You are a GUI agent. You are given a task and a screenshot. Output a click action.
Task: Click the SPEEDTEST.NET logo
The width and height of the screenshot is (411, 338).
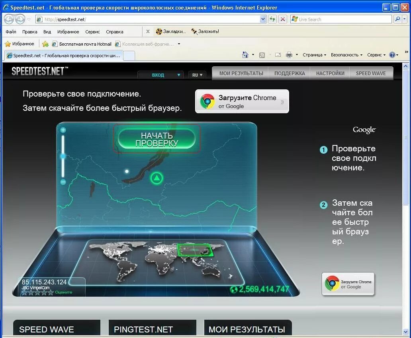39,71
